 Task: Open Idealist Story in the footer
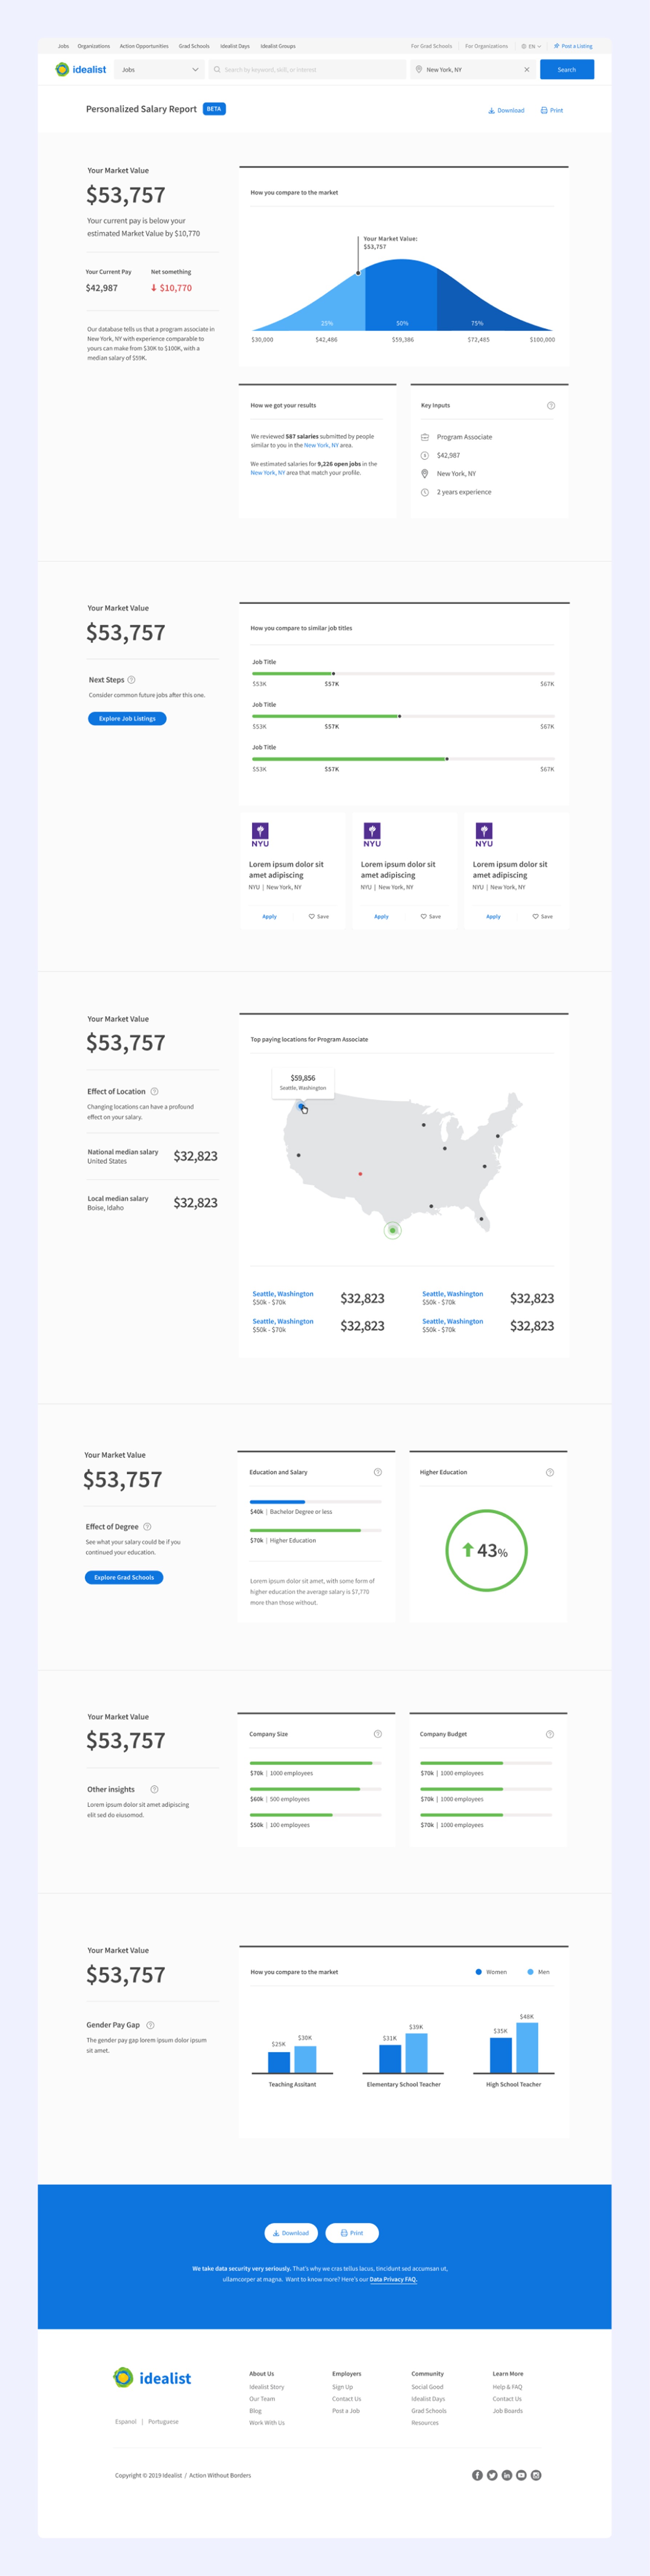click(x=267, y=2387)
